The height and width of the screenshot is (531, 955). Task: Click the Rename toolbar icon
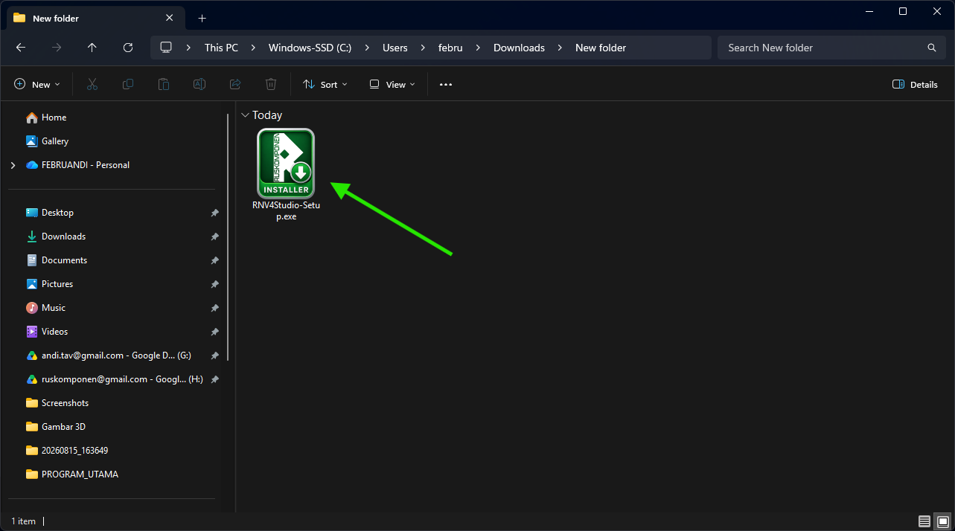[199, 85]
